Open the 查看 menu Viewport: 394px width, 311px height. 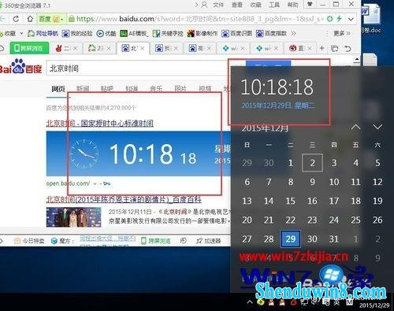(x=237, y=5)
